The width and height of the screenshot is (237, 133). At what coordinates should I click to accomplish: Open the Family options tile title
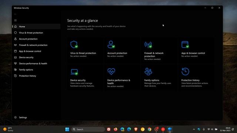[151, 80]
